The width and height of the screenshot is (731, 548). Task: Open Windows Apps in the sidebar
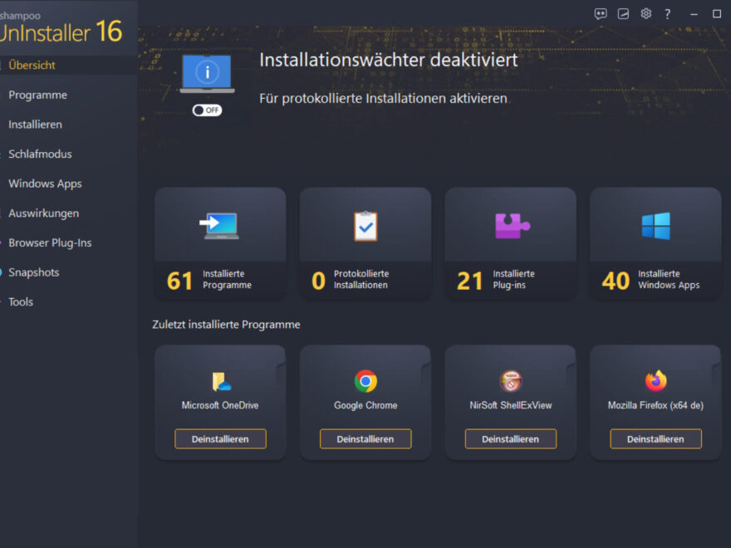tap(45, 183)
